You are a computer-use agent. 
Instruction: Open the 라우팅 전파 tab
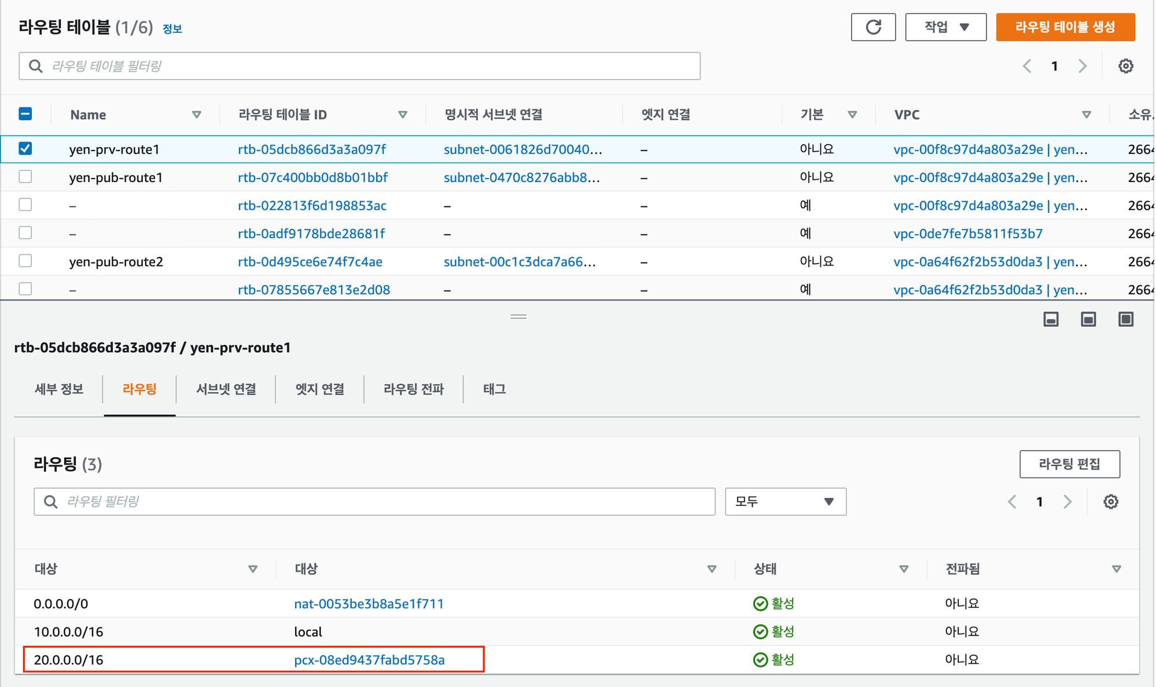point(413,389)
